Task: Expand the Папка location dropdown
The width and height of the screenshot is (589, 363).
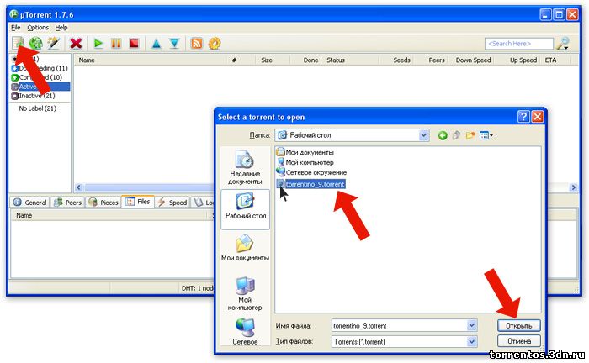Action: click(423, 134)
